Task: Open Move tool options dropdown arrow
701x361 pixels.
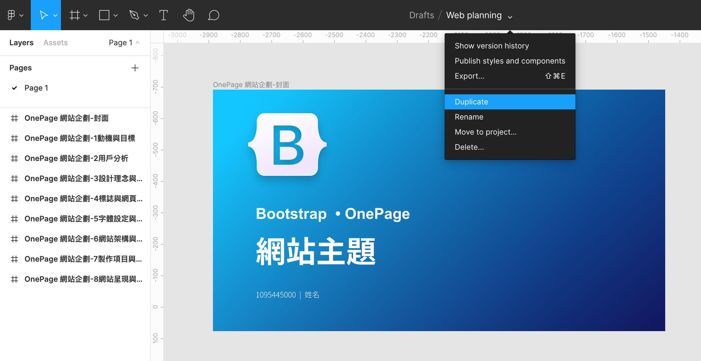Action: point(55,15)
